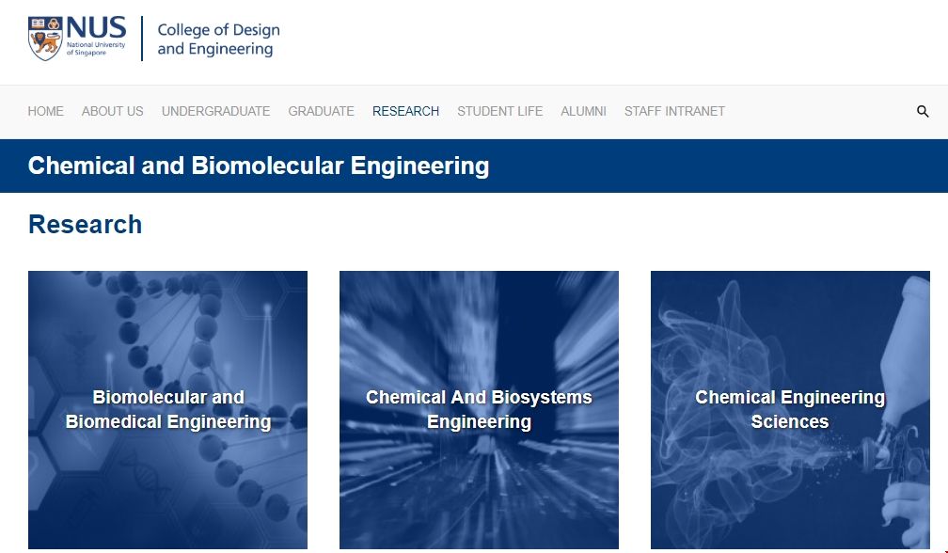Screen dimensions: 948x553
Task: Open the Alumni menu item
Action: point(583,111)
